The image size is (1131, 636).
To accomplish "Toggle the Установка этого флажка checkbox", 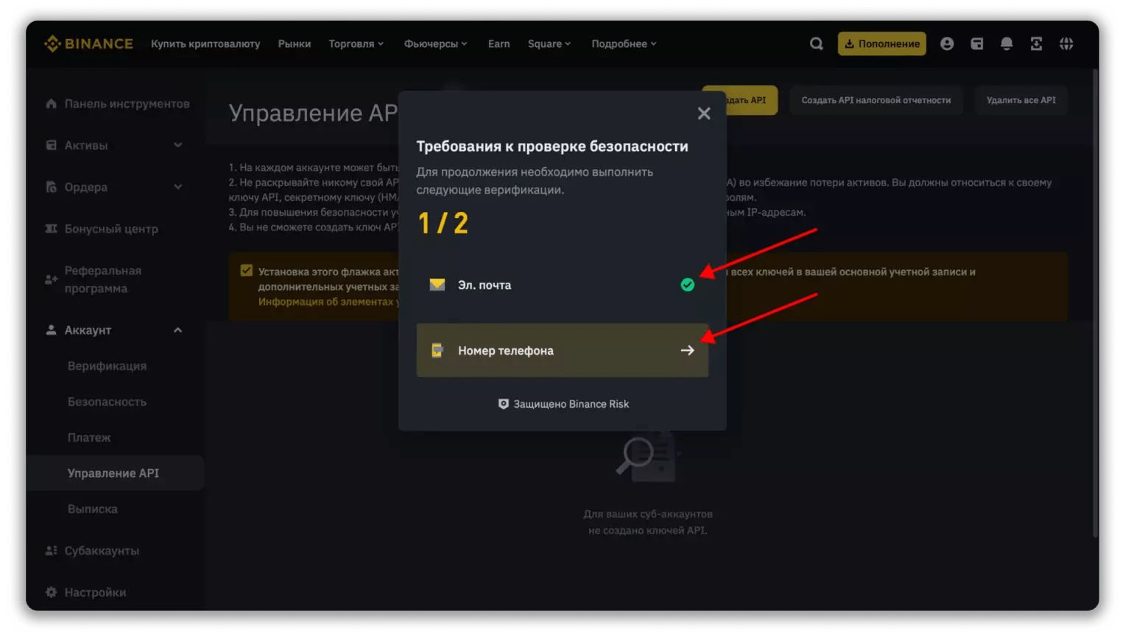I will [x=247, y=270].
